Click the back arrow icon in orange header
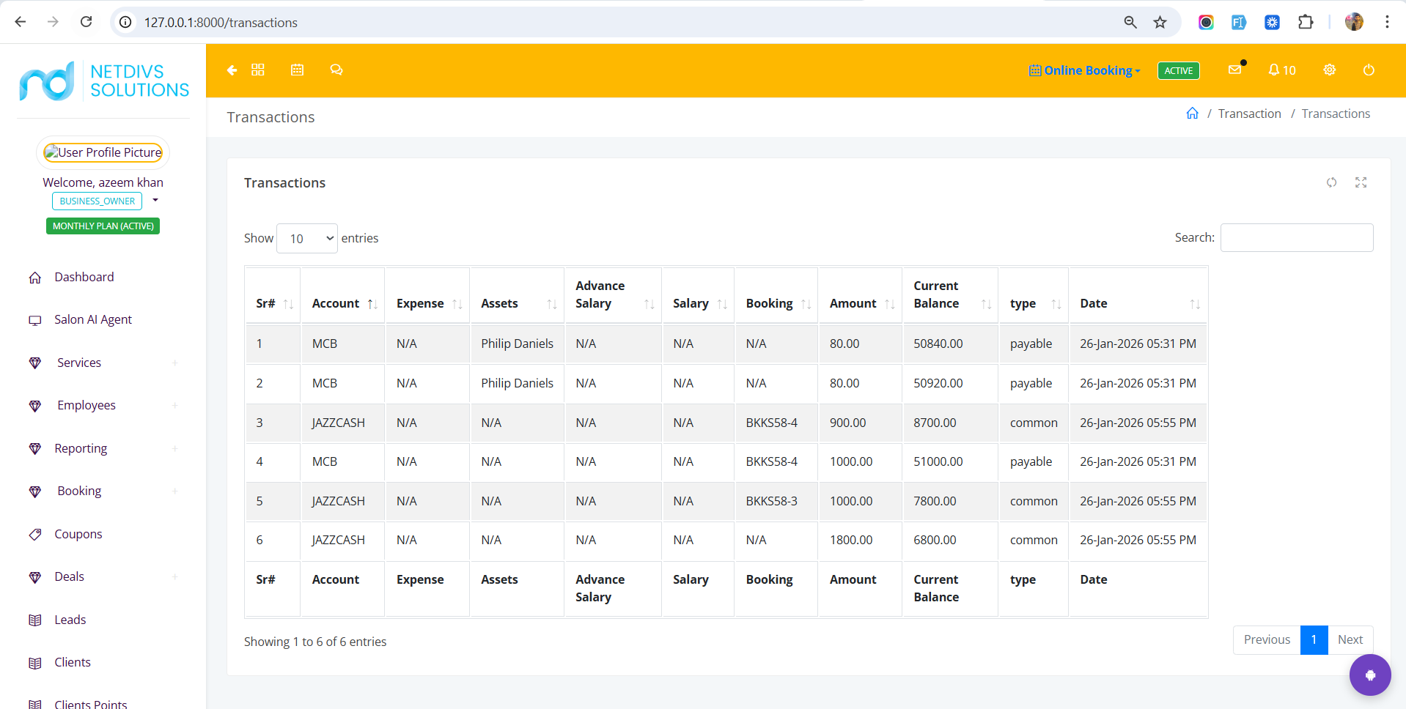1406x709 pixels. [232, 70]
